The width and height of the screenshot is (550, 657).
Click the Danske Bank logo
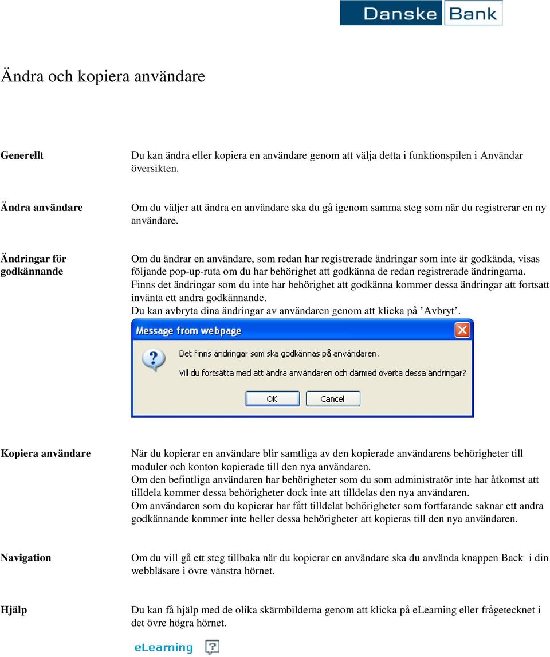421,13
